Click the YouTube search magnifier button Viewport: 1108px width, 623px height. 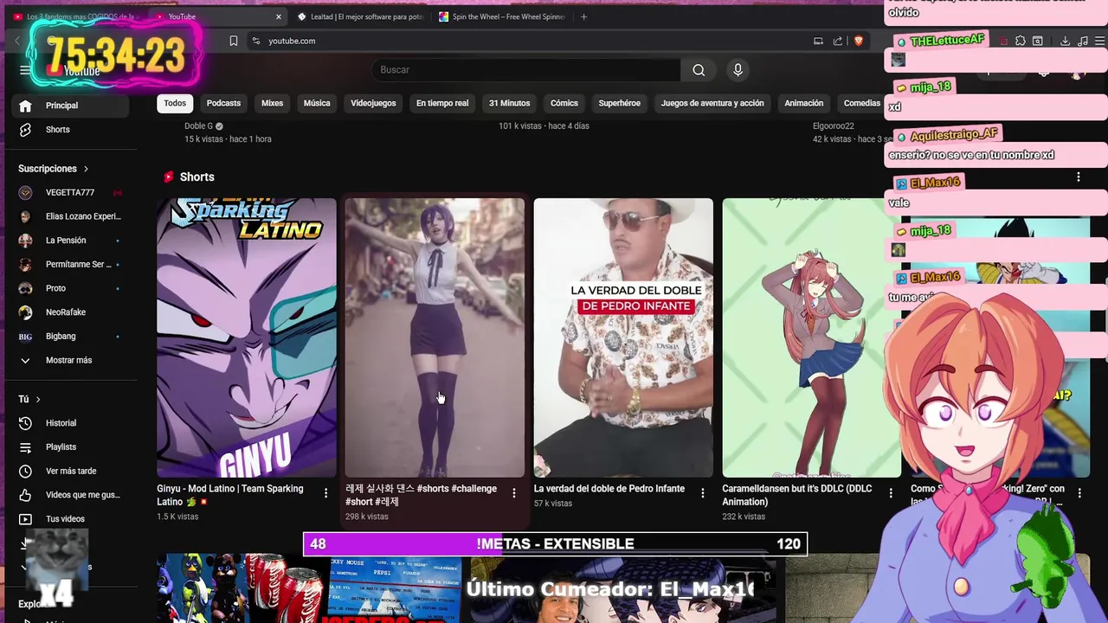699,70
